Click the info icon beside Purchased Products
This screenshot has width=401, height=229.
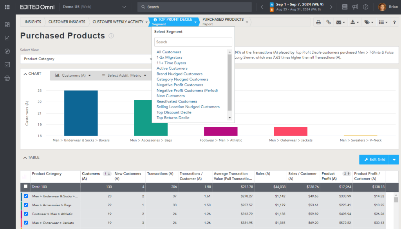(111, 36)
